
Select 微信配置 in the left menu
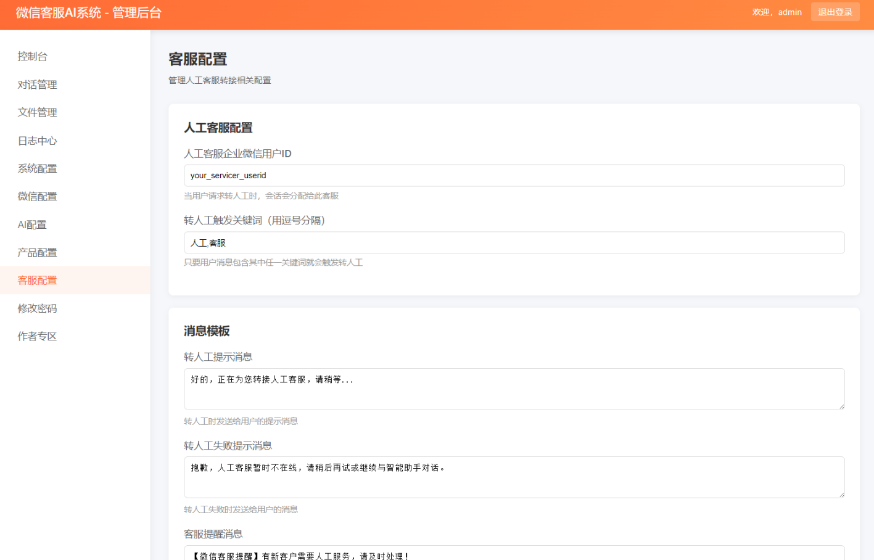(37, 196)
